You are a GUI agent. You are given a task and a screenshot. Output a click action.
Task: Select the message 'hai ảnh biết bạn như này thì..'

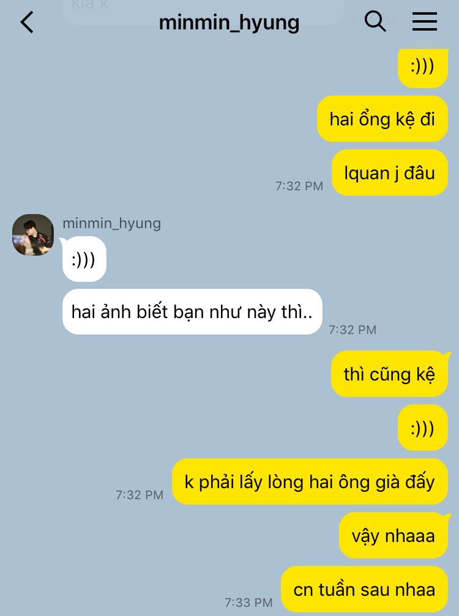(192, 311)
